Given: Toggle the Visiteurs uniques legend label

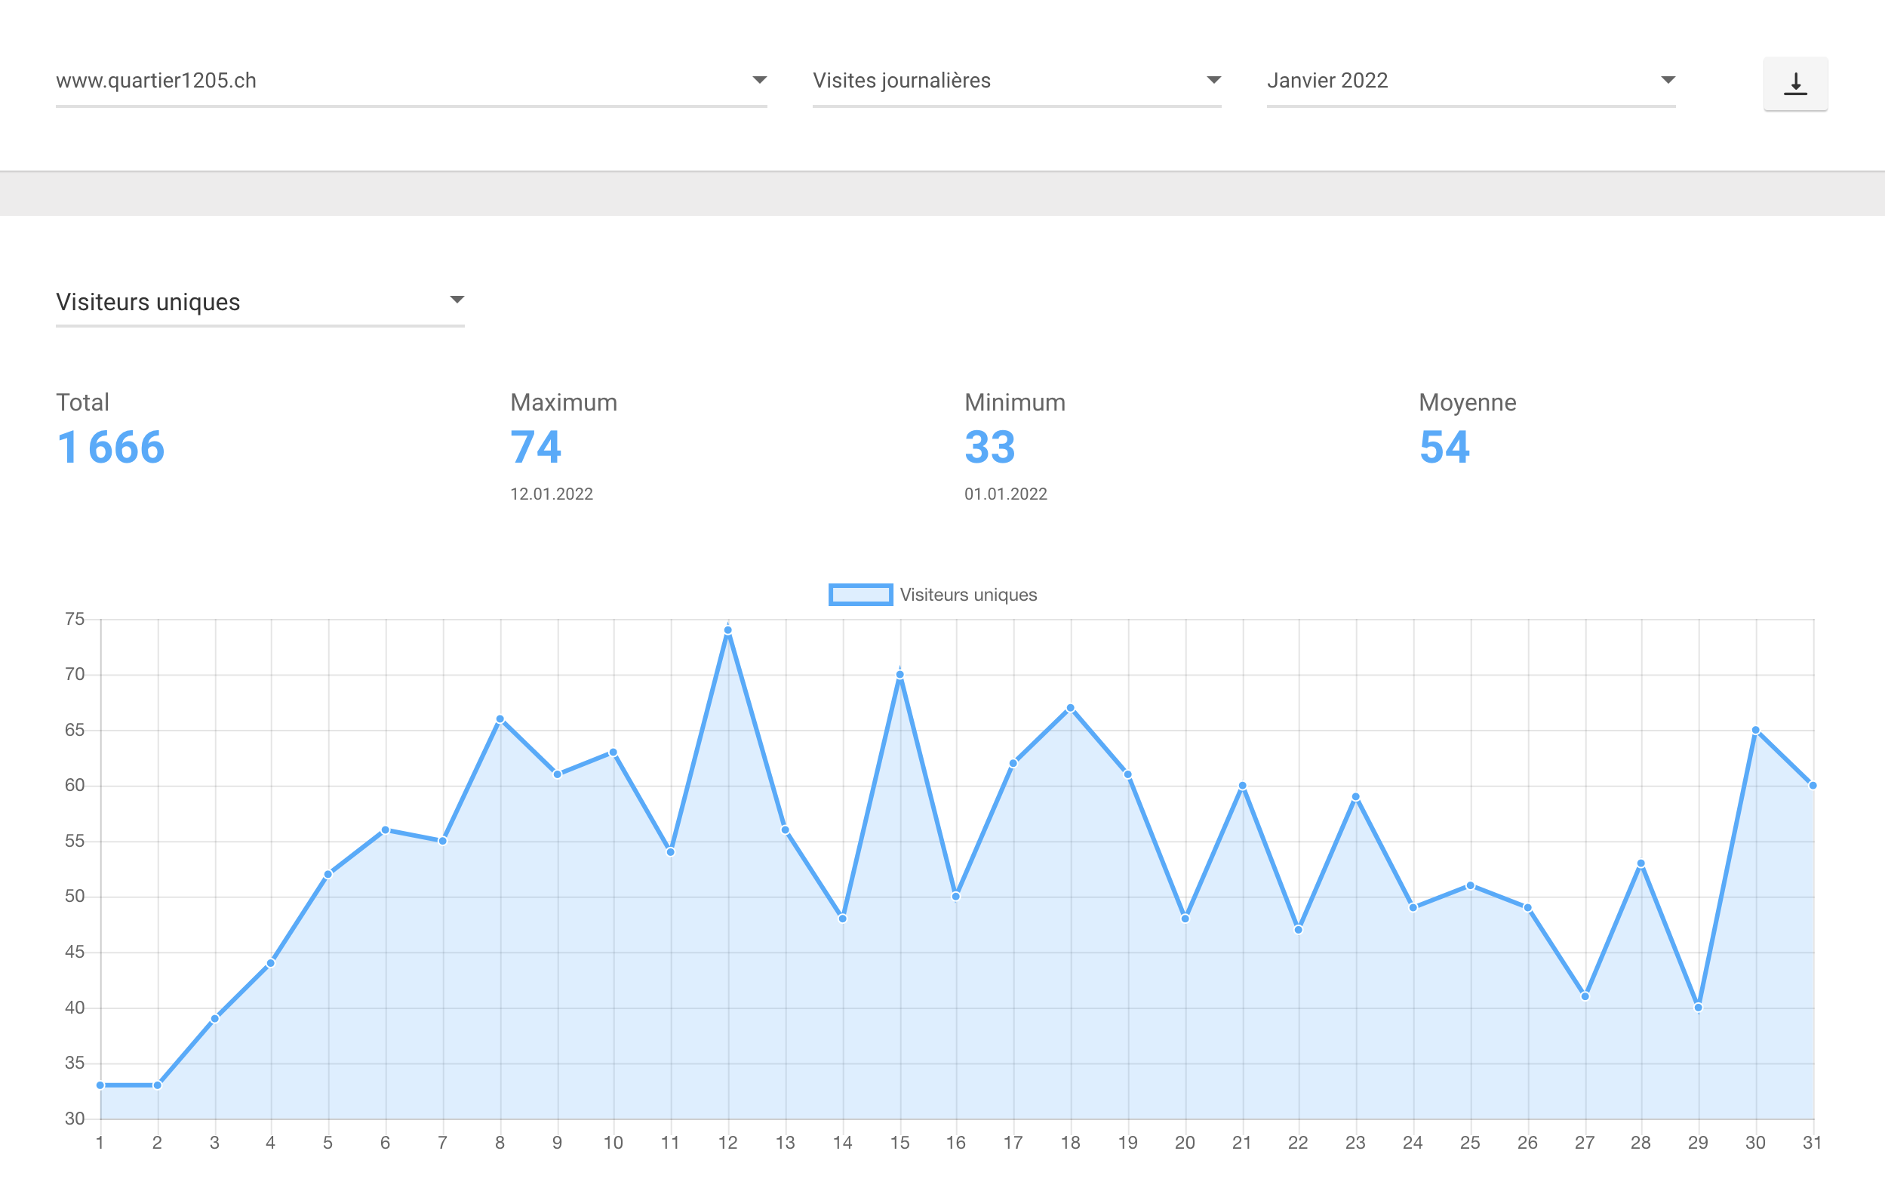Looking at the screenshot, I should pos(968,594).
